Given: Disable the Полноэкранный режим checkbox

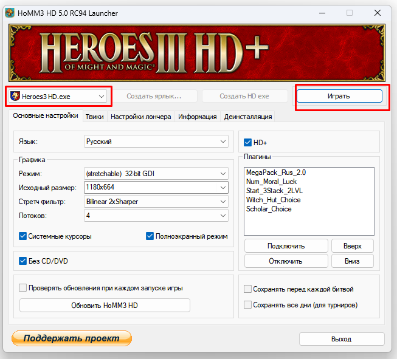Looking at the screenshot, I should click(x=150, y=236).
